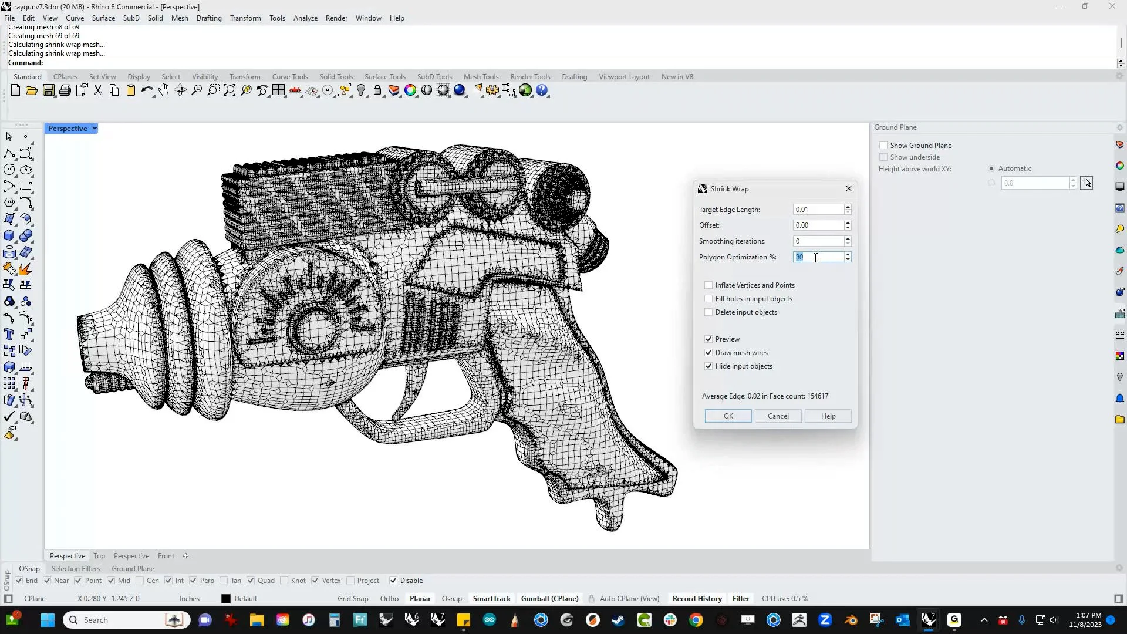Click the Polygon Optimization % field
This screenshot has width=1127, height=634.
pos(818,257)
